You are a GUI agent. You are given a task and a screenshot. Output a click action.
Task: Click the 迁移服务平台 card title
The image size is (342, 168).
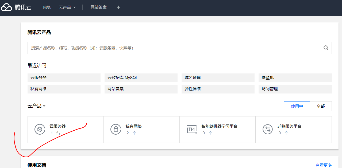(x=289, y=126)
